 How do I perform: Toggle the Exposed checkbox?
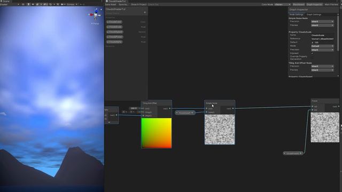[x=312, y=53]
